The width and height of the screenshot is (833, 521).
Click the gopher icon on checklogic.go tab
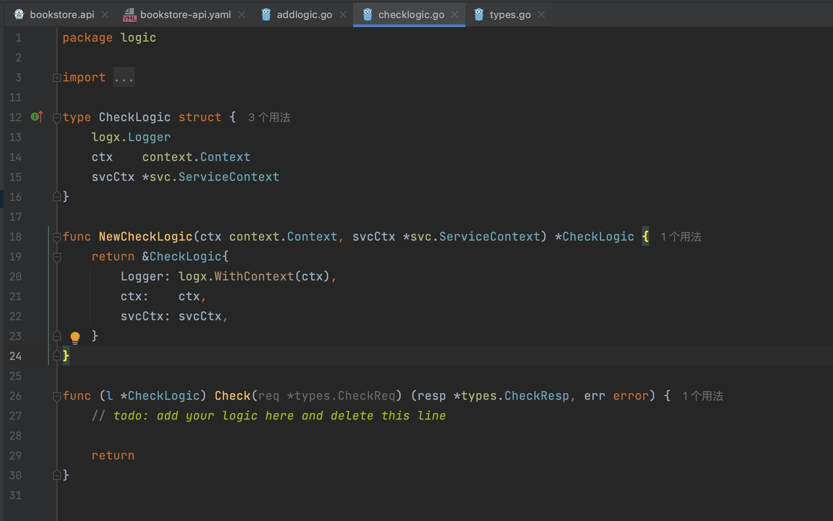click(368, 14)
